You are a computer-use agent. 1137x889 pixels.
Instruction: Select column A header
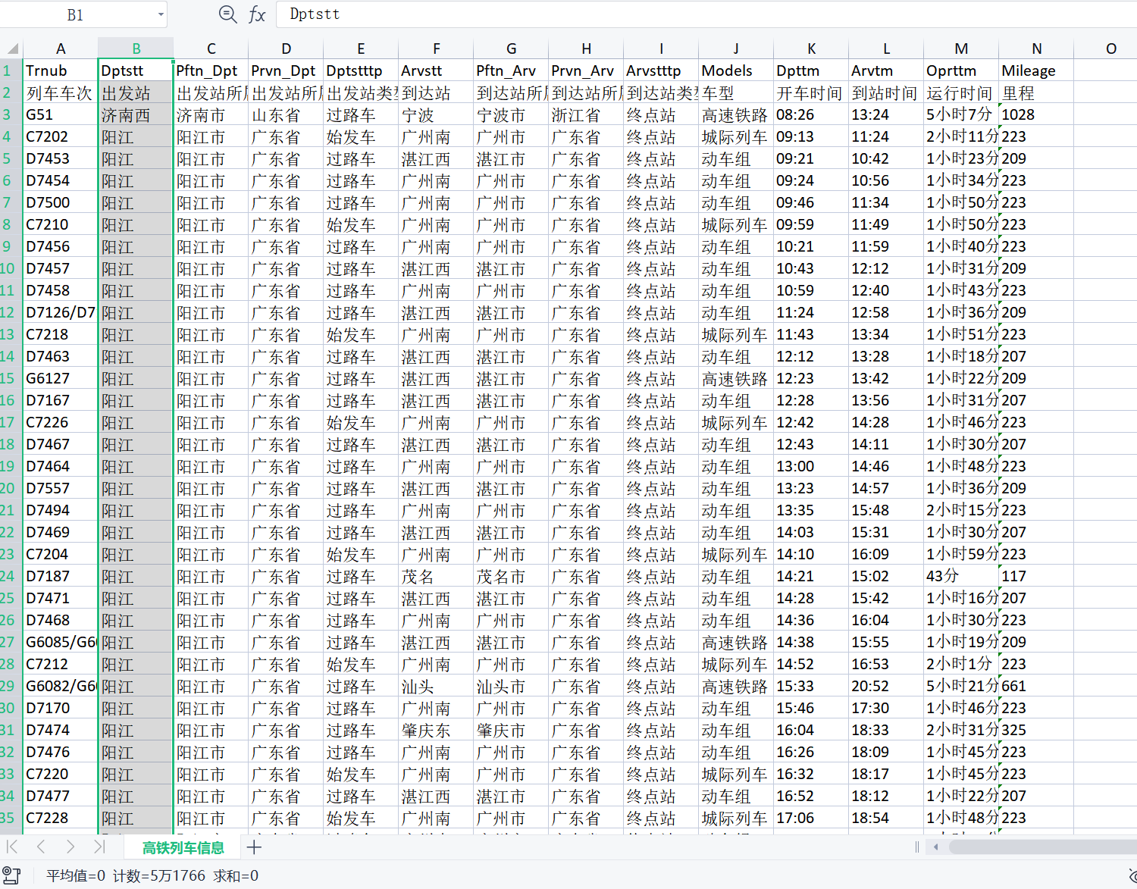click(61, 49)
